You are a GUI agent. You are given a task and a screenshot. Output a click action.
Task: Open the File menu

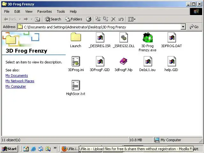[x=7, y=11]
